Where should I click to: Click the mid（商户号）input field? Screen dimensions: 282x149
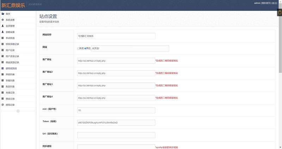tap(116, 110)
